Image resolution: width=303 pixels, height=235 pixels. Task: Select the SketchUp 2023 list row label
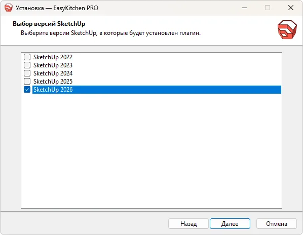53,65
